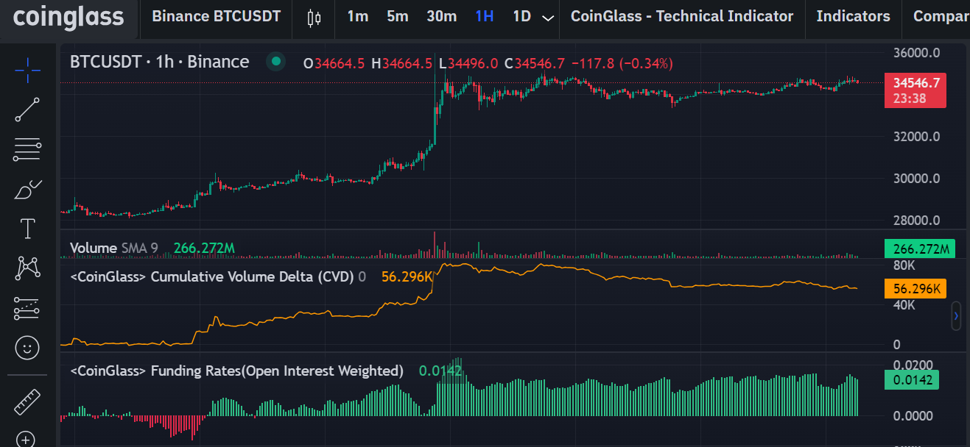Click the C34546.7 close price value
The width and height of the screenshot is (970, 447).
pyautogui.click(x=534, y=64)
